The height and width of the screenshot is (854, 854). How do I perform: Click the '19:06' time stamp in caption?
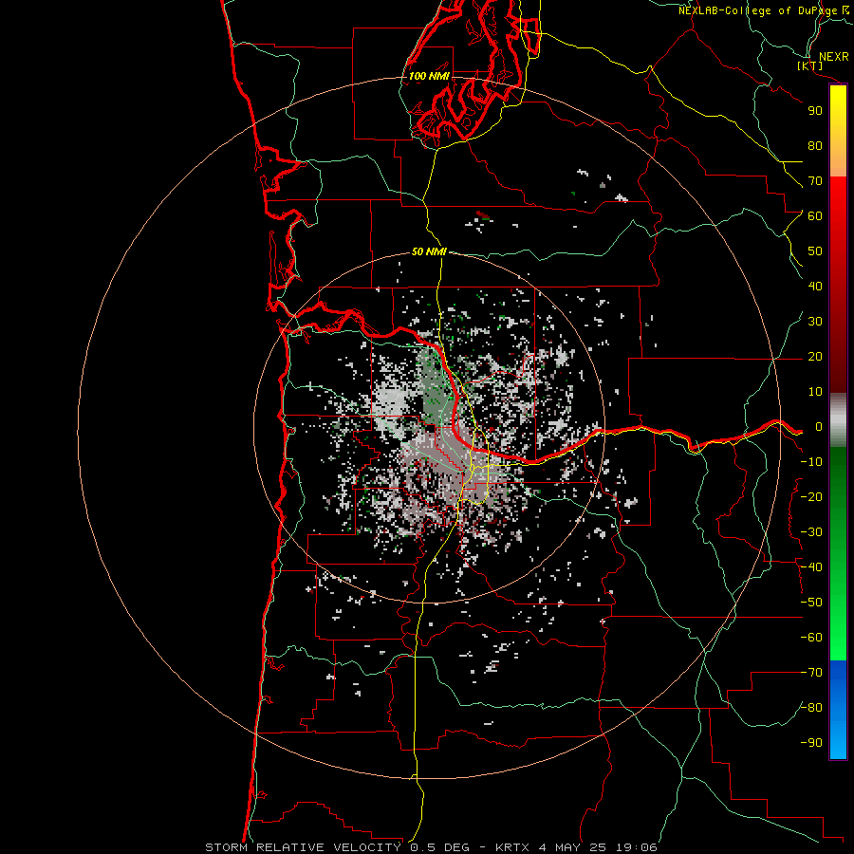click(x=637, y=847)
